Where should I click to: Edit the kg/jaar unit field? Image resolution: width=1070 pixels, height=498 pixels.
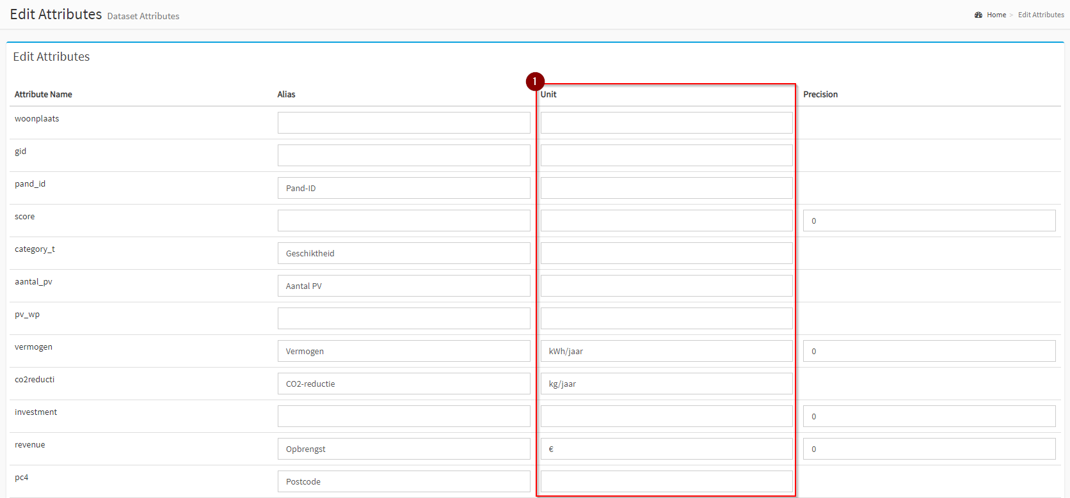click(x=667, y=384)
